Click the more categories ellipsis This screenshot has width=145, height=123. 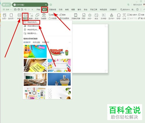(70, 42)
